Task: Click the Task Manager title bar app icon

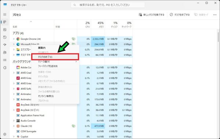Action: (x=5, y=5)
